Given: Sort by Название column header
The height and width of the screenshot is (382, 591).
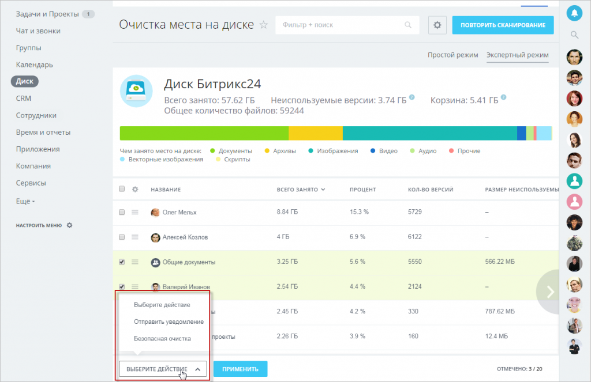Looking at the screenshot, I should [x=166, y=190].
